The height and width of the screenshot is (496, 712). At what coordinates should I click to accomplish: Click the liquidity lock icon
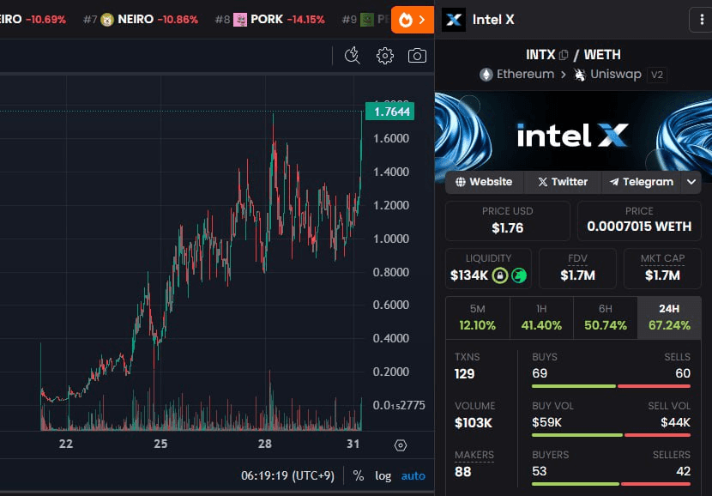pyautogui.click(x=500, y=275)
